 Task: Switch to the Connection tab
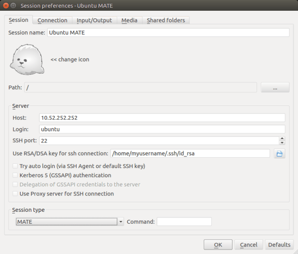tap(52, 20)
